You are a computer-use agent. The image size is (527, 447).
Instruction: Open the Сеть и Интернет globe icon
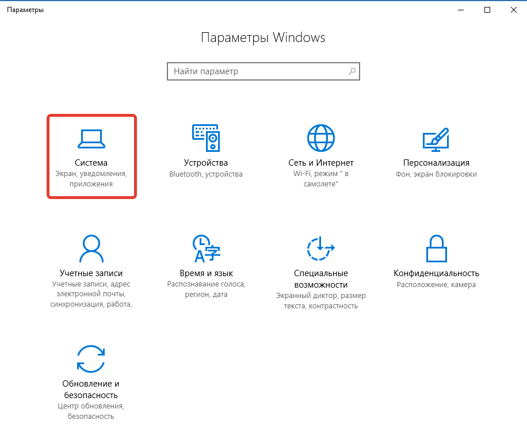(x=321, y=138)
